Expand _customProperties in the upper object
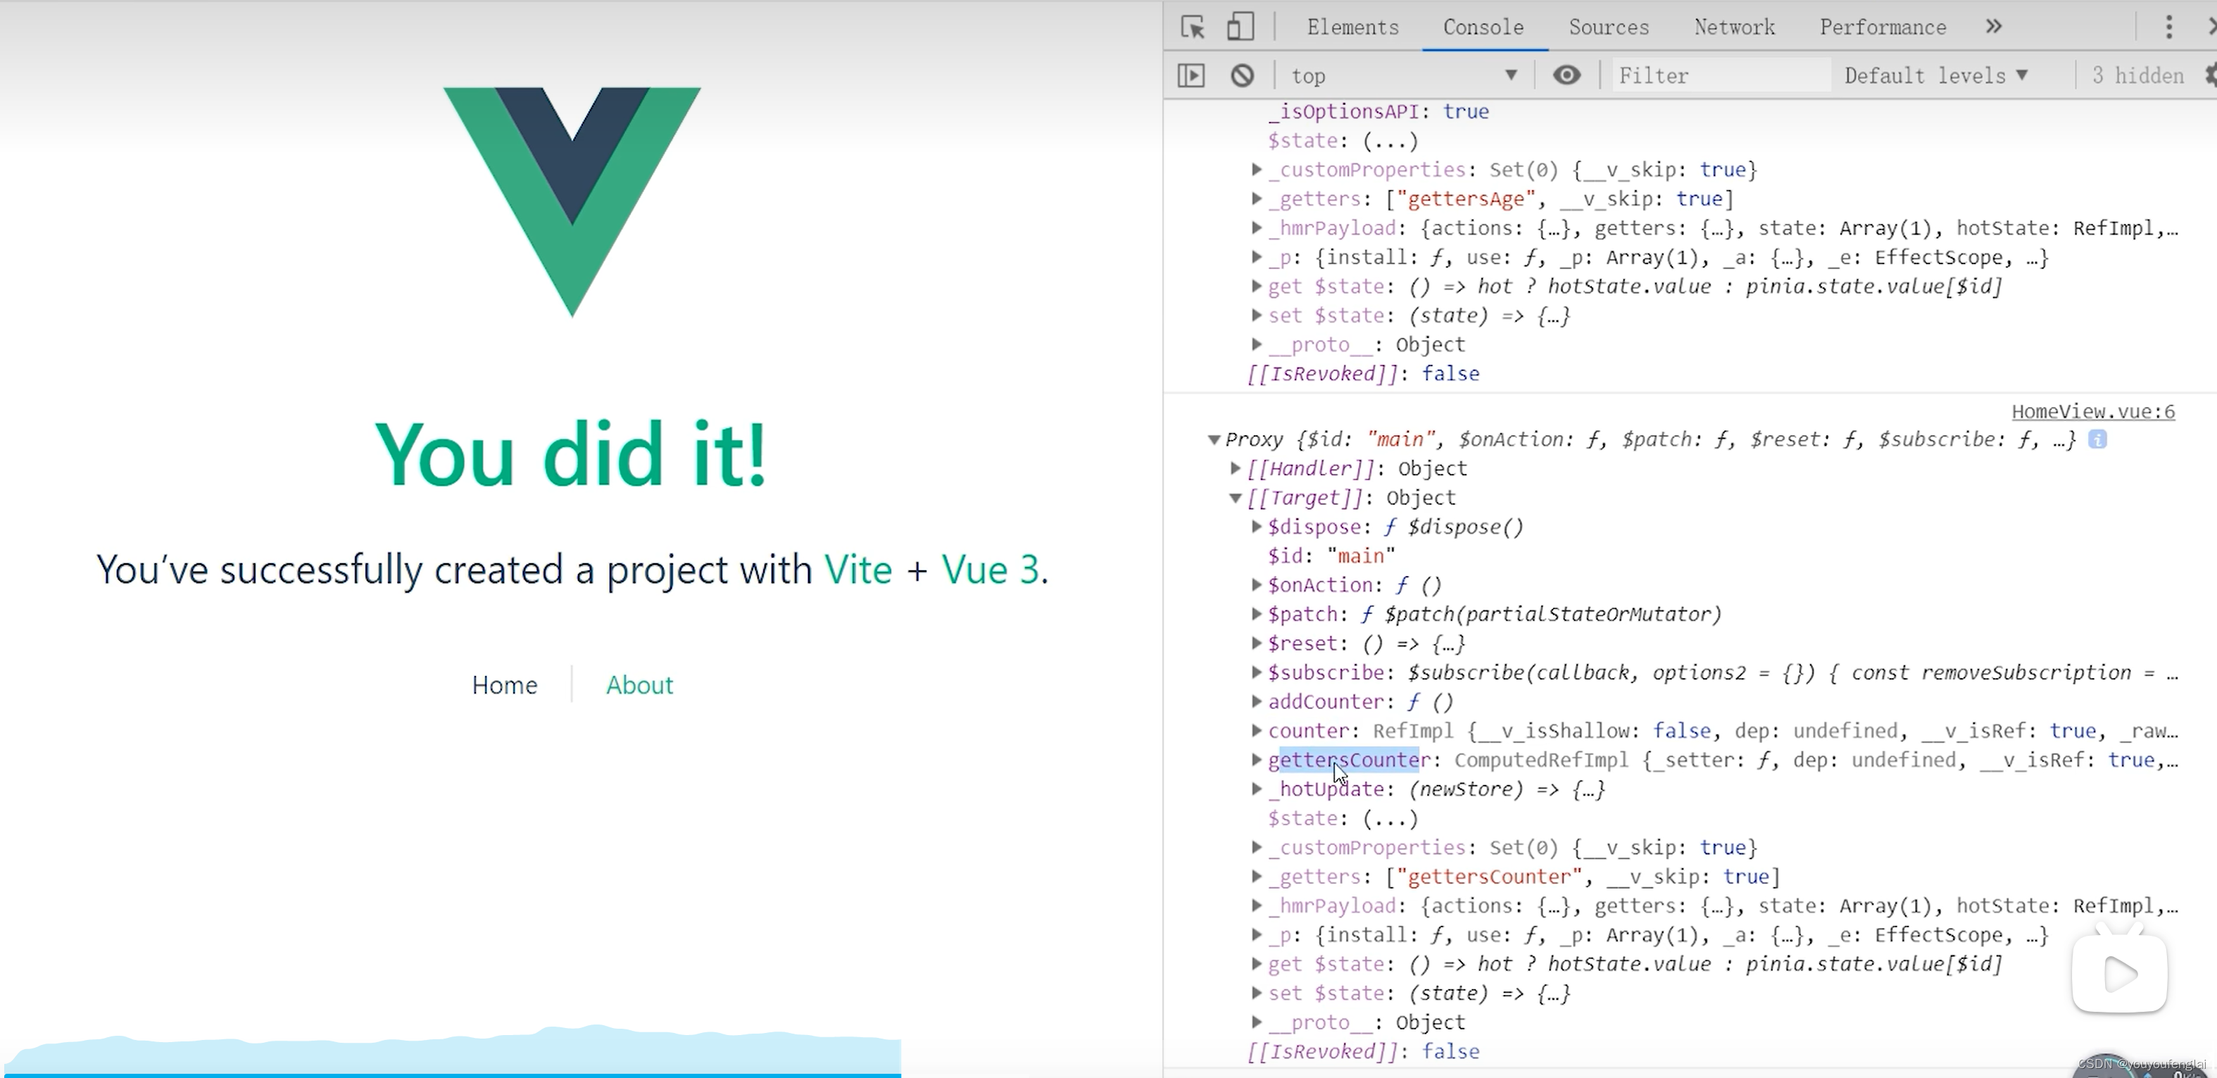2217x1078 pixels. click(1257, 170)
